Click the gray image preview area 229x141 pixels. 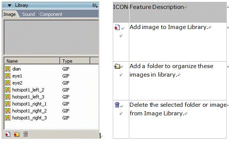[51, 38]
